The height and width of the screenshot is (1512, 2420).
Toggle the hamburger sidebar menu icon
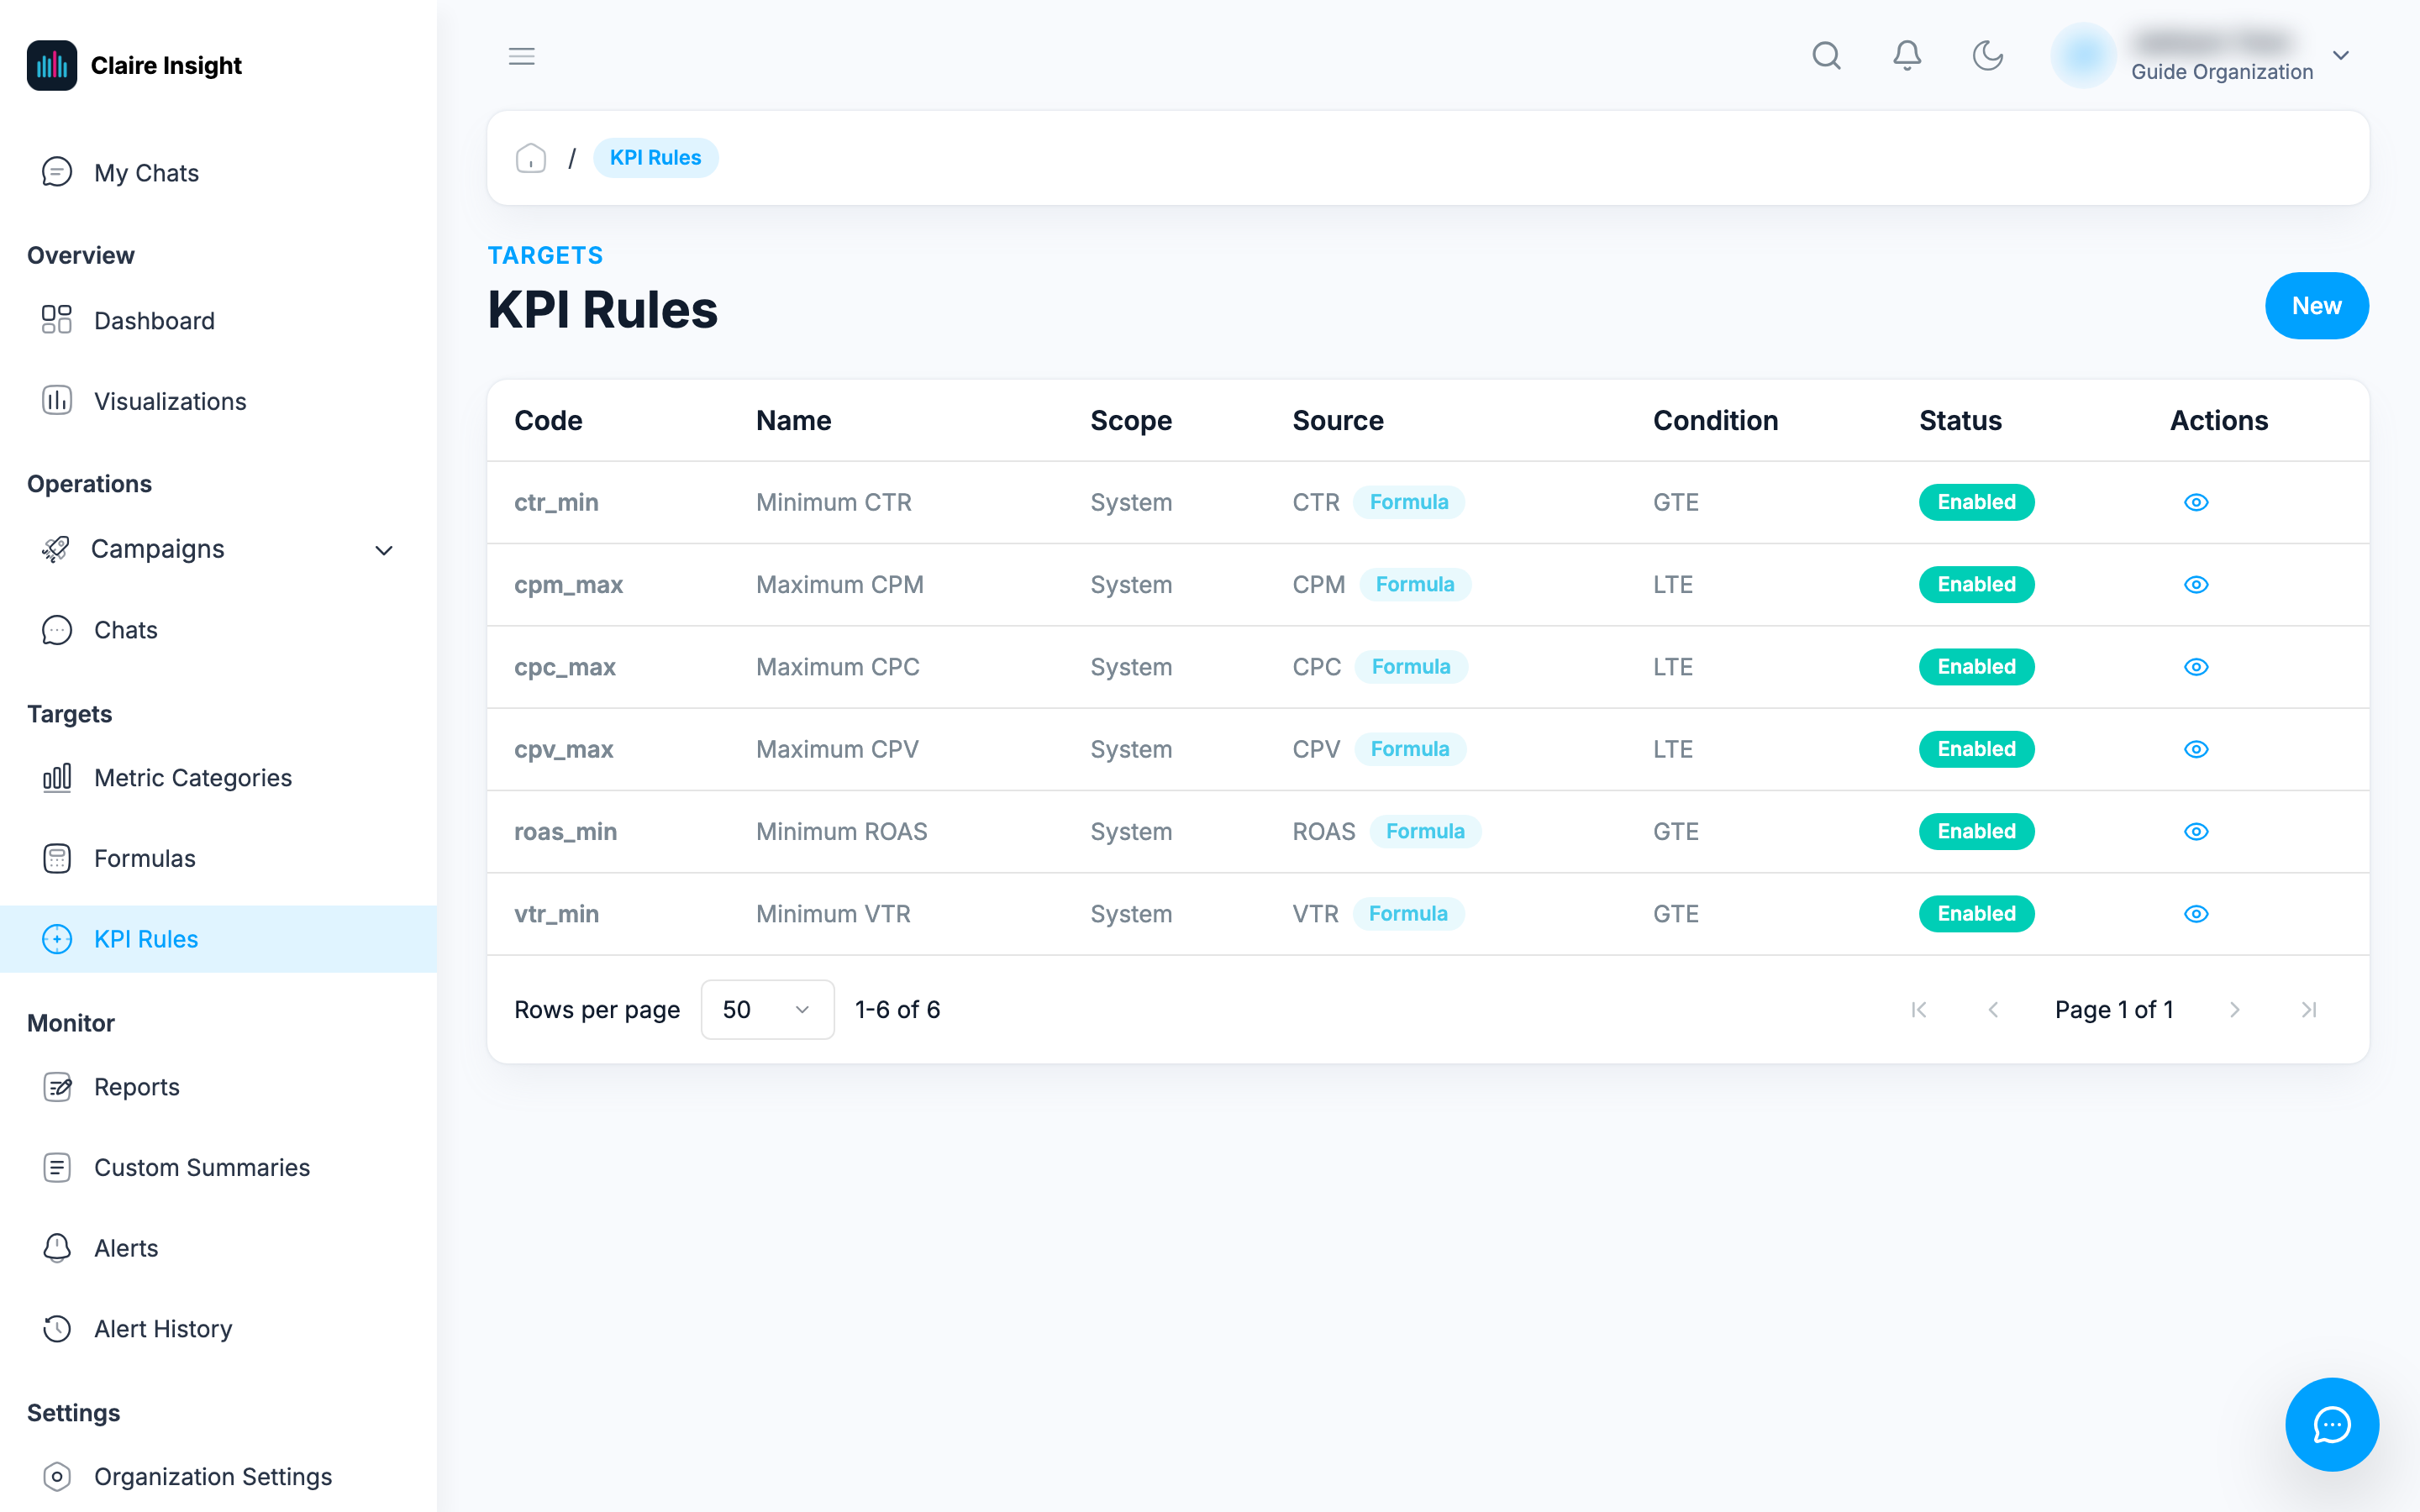click(x=522, y=56)
